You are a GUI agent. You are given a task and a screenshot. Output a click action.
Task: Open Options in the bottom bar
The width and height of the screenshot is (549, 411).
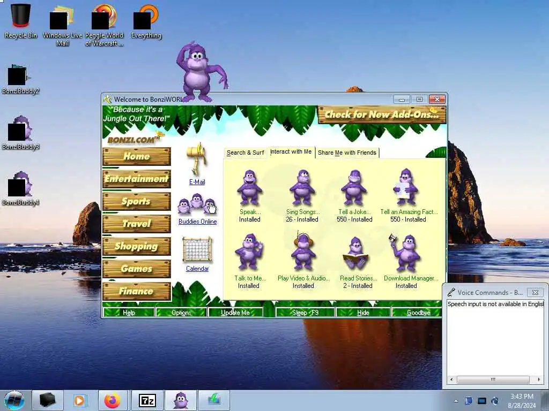[x=181, y=313]
